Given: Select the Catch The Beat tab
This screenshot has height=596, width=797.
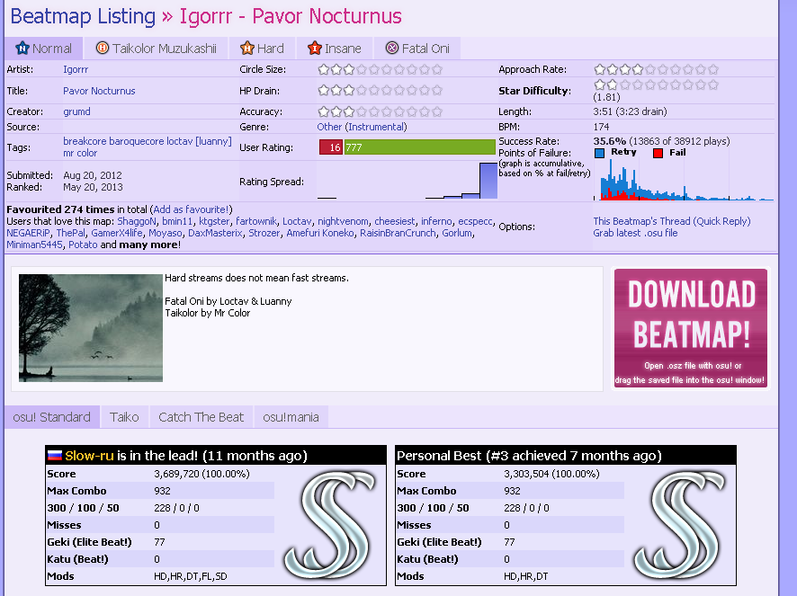Looking at the screenshot, I should click(x=201, y=417).
